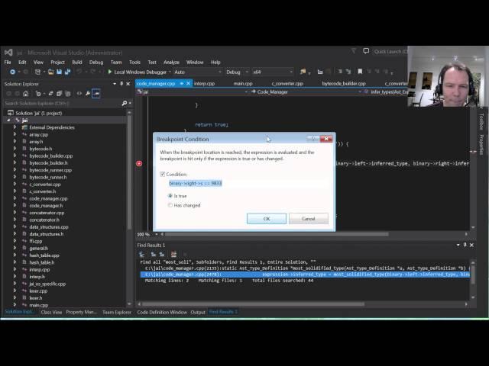The width and height of the screenshot is (489, 366).
Task: Click Solution Explorer collapse all icon
Action: click(x=60, y=93)
